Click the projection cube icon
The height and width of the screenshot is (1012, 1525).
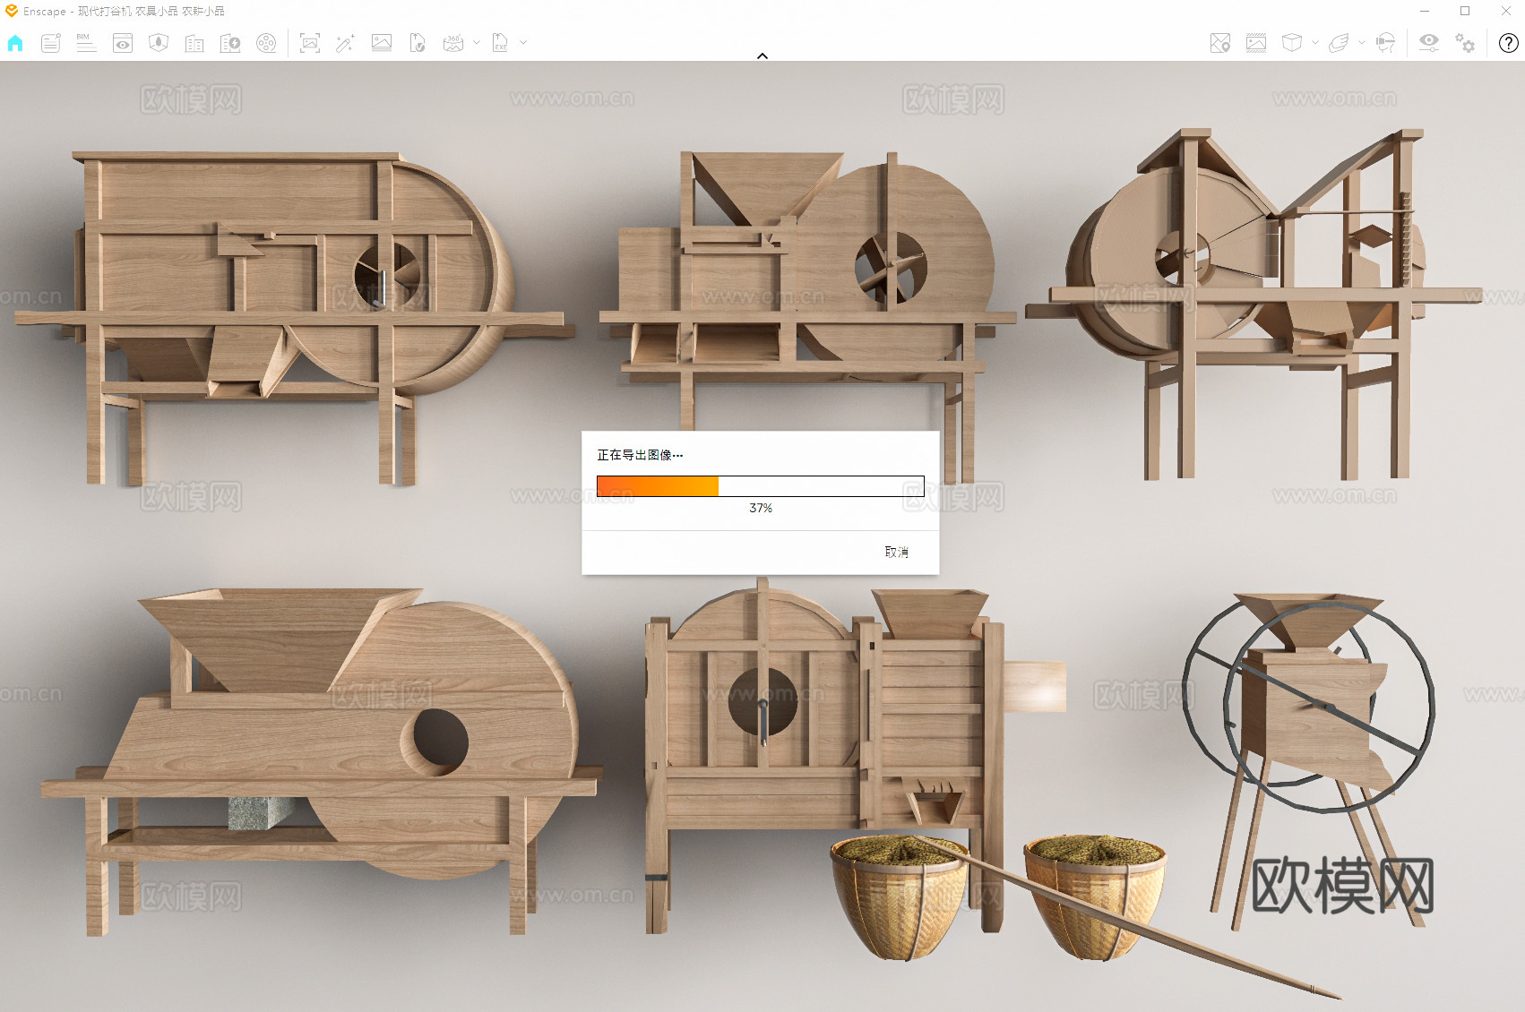1292,43
